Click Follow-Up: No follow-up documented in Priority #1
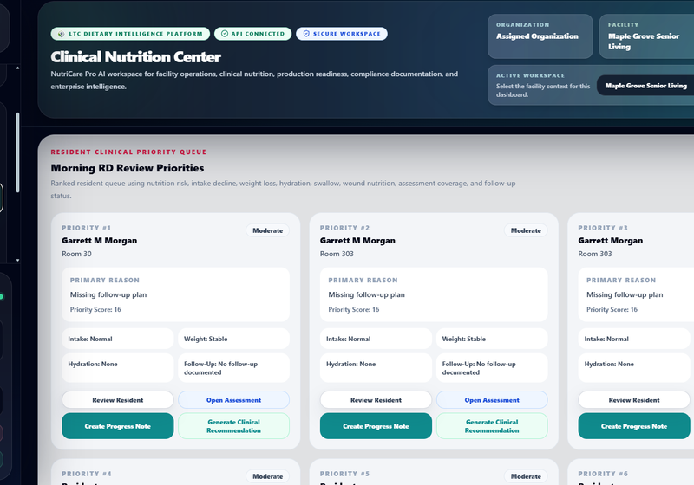The height and width of the screenshot is (485, 694). point(233,367)
